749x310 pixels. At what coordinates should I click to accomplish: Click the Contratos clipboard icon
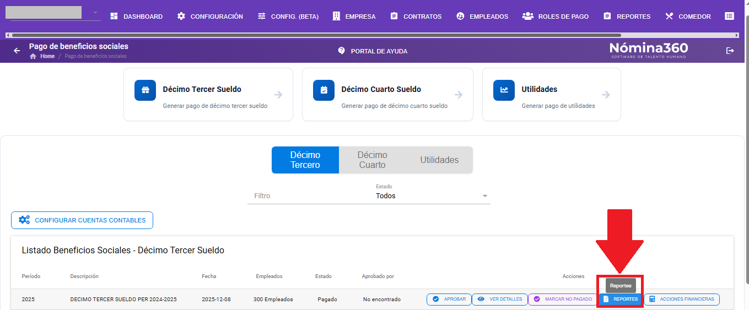394,17
